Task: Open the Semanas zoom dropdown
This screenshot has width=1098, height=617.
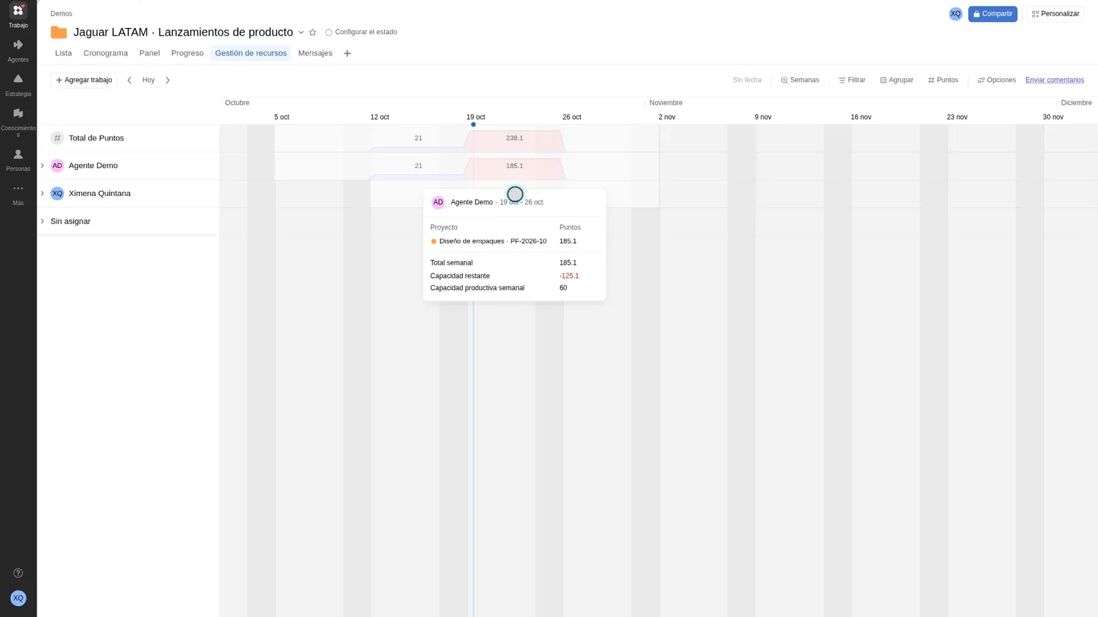Action: 799,80
